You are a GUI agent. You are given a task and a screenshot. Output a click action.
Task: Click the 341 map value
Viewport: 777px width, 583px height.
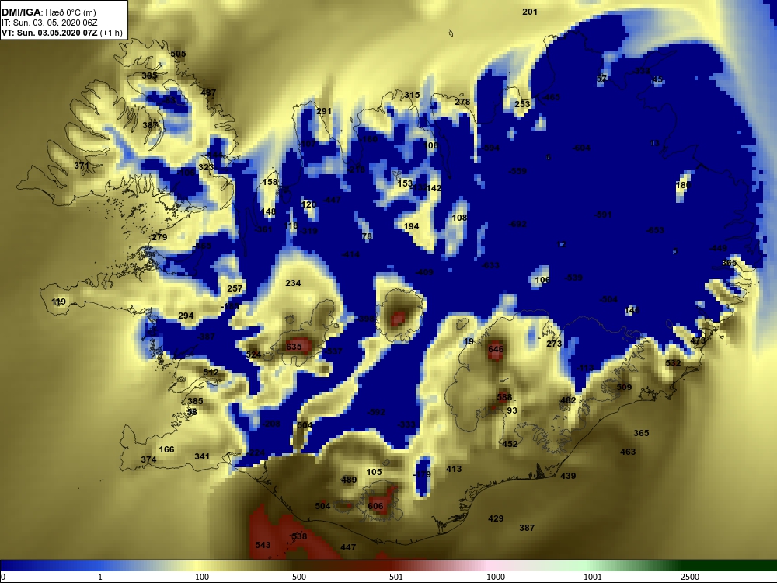pos(202,456)
